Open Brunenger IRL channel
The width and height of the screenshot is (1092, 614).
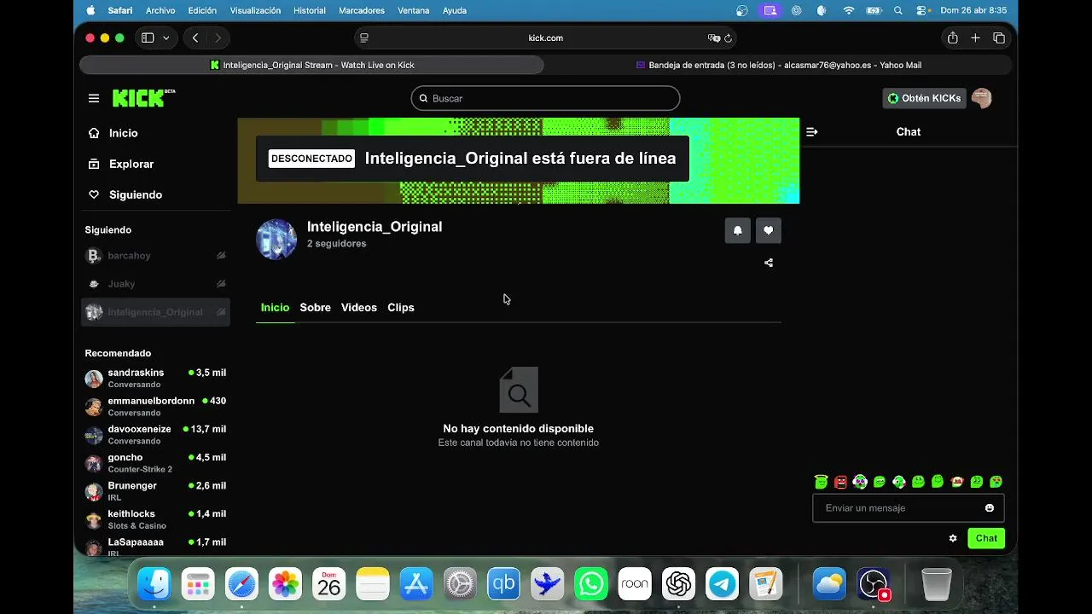click(155, 491)
